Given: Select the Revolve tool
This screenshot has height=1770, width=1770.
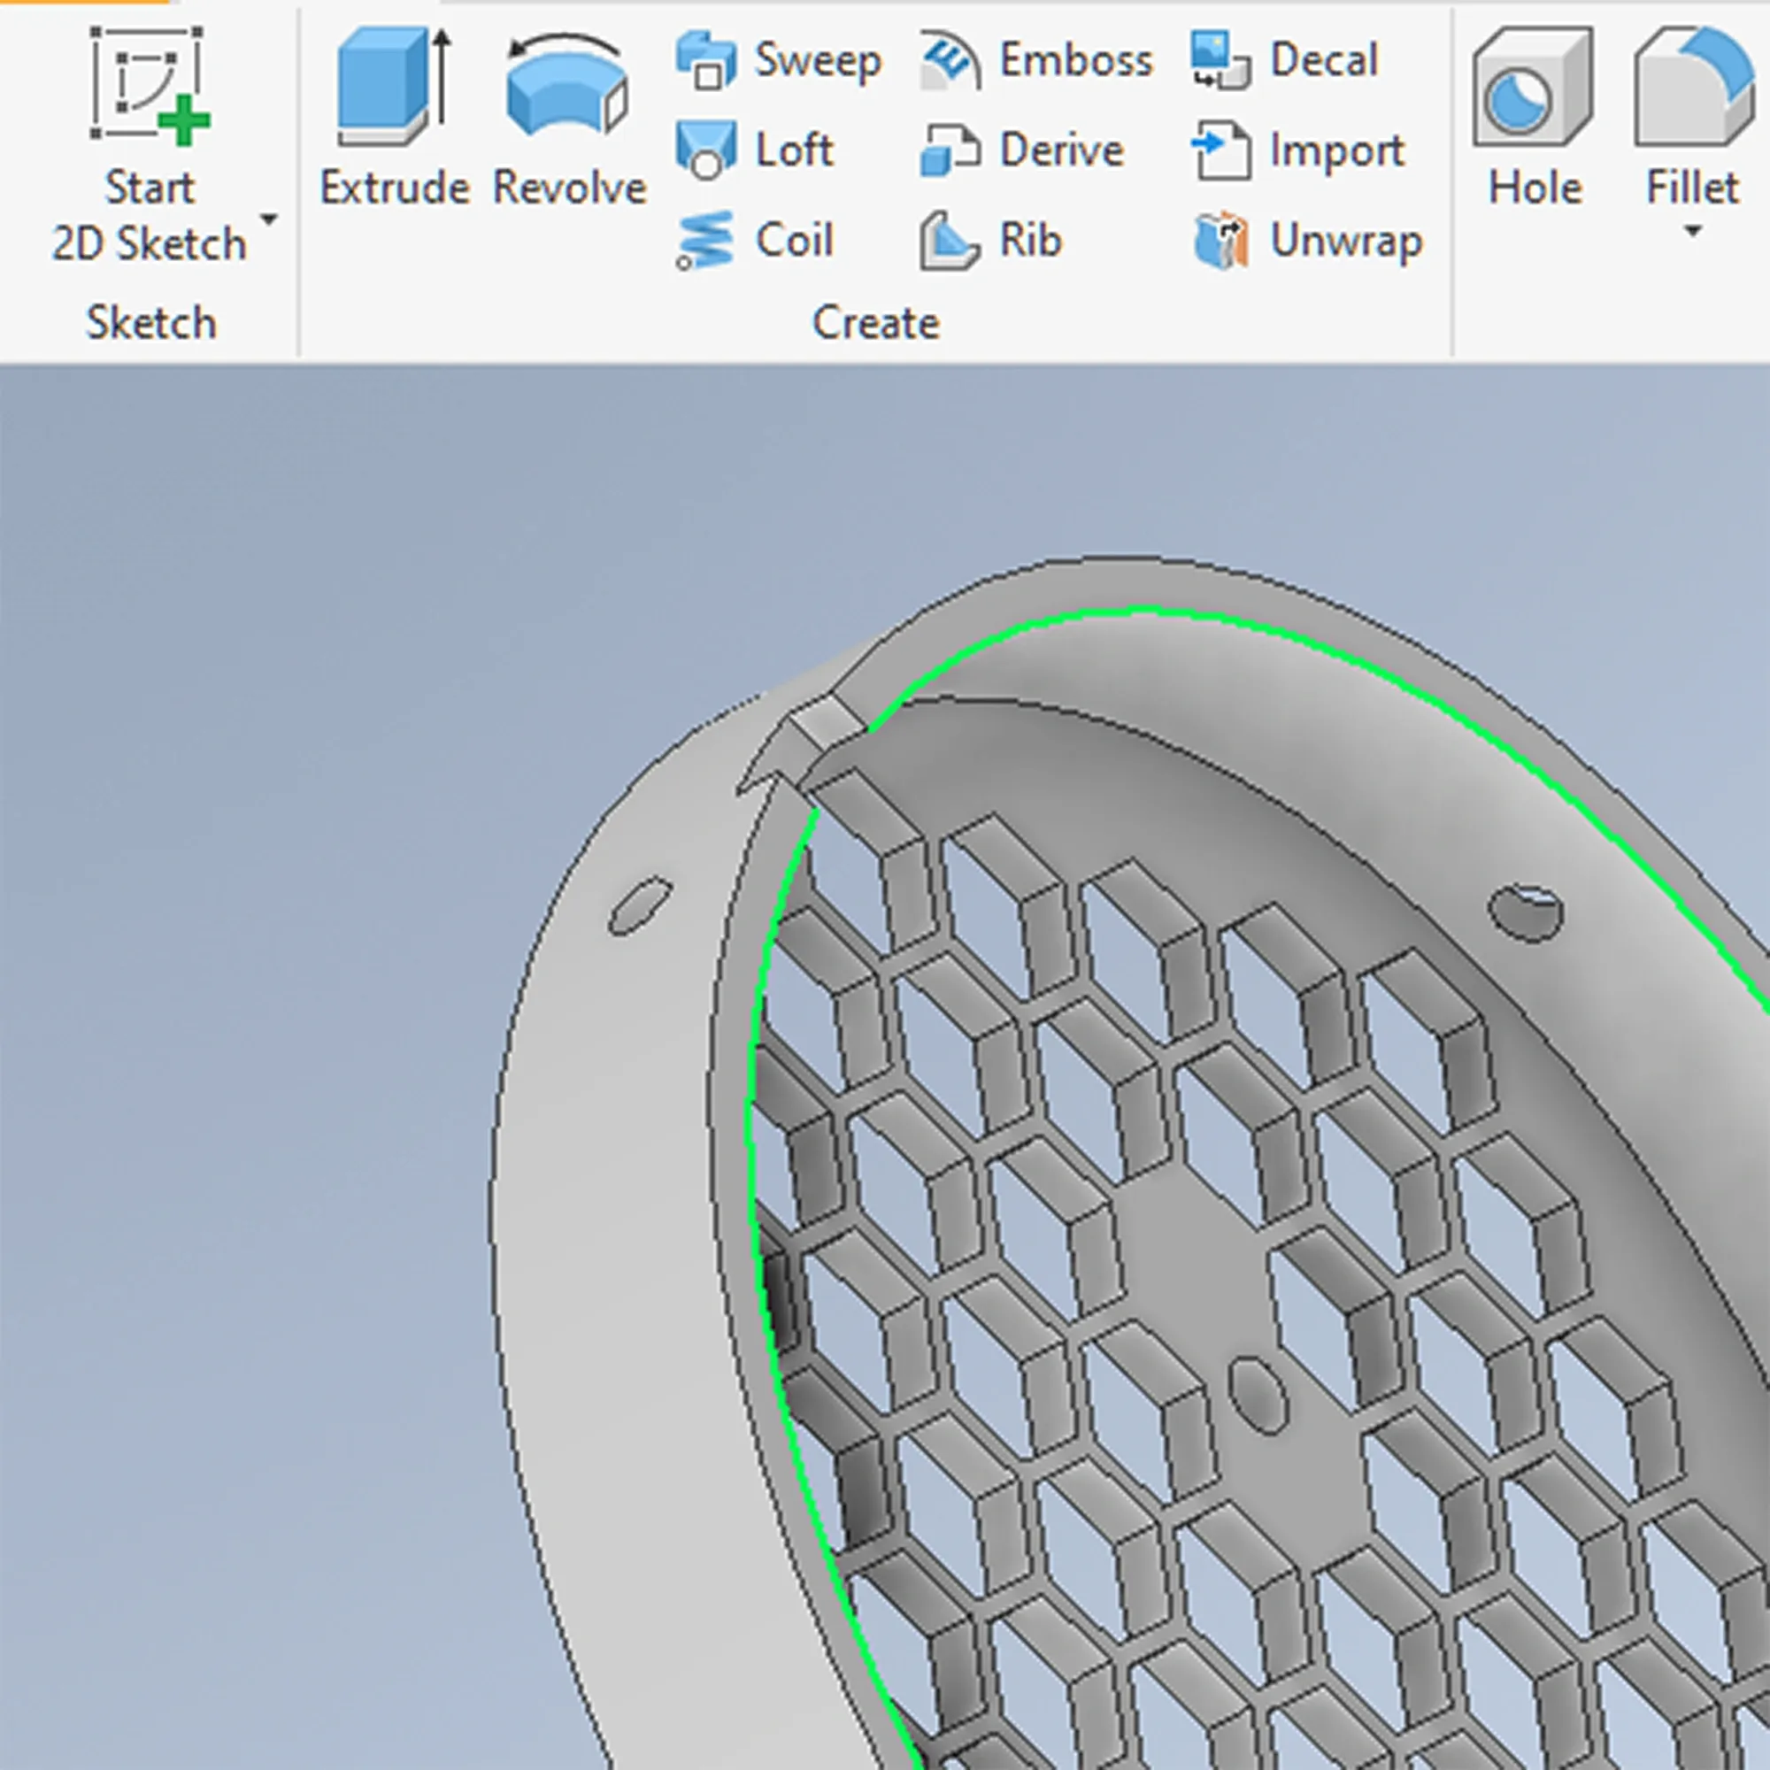Looking at the screenshot, I should (x=569, y=119).
